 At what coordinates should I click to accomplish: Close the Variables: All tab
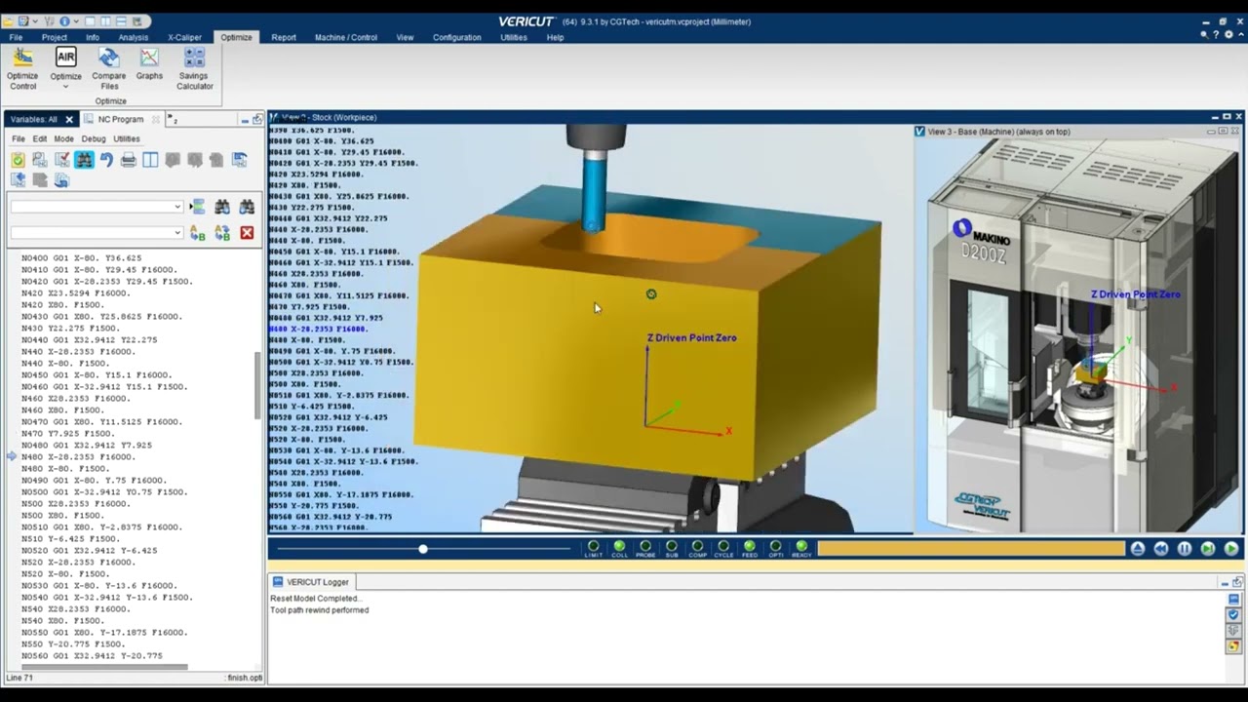pos(69,119)
